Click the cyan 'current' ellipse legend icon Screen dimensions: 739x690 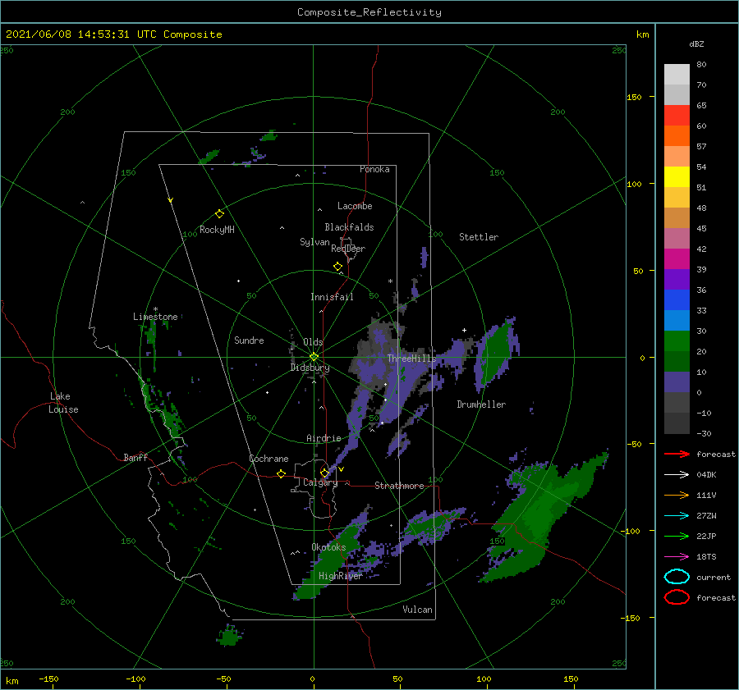[677, 577]
